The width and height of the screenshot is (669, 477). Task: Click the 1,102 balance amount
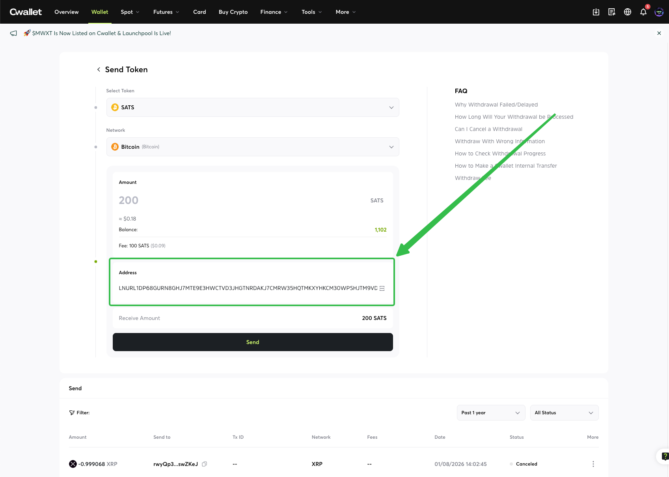pyautogui.click(x=380, y=230)
